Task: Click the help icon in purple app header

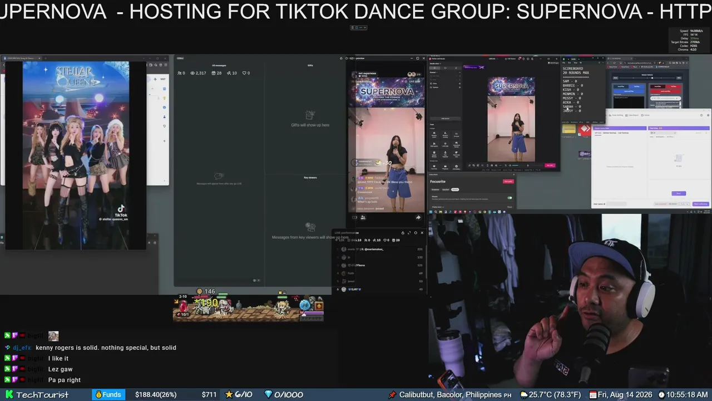Action: (701, 115)
